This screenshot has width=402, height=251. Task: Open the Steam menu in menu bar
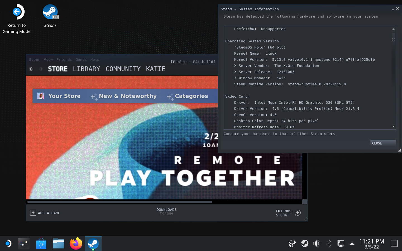35,60
